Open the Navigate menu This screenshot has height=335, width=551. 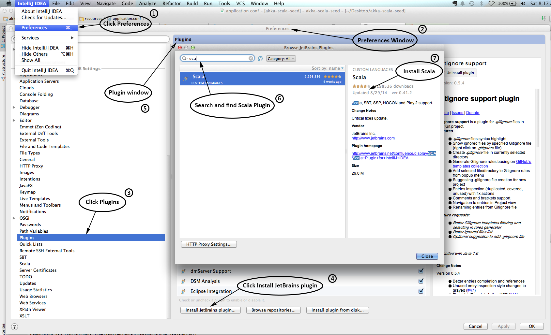(106, 4)
